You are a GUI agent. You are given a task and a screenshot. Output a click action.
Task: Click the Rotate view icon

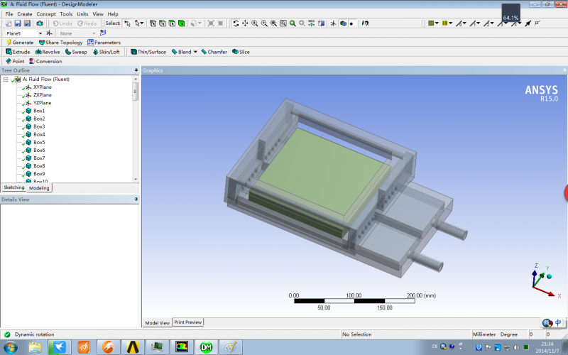(236, 23)
